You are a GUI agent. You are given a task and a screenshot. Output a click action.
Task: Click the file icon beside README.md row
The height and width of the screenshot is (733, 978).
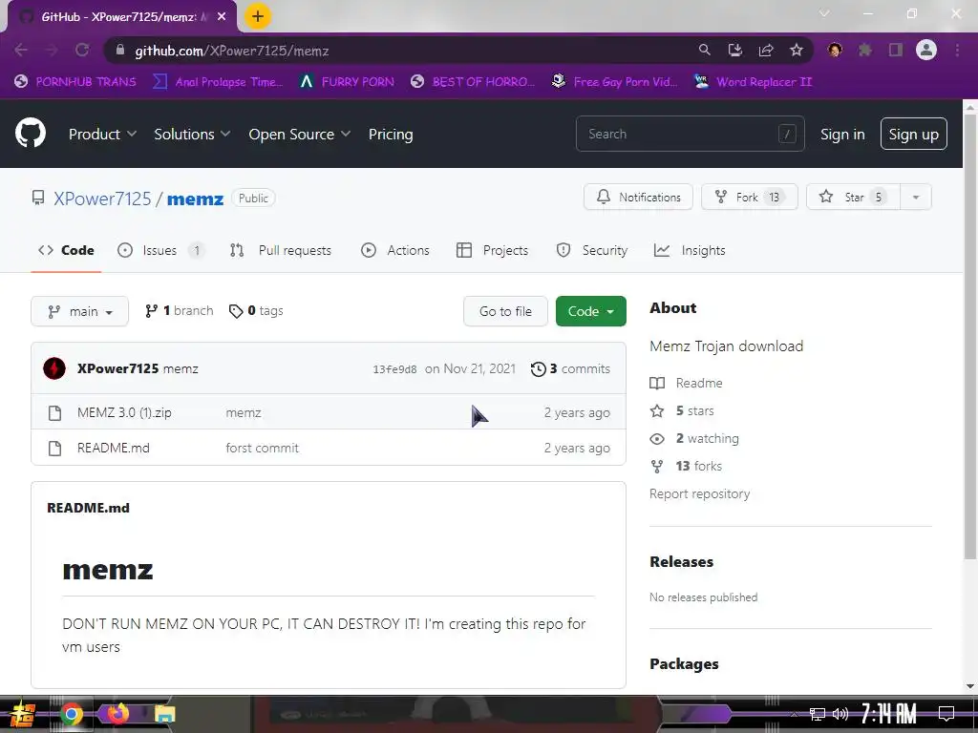54,449
